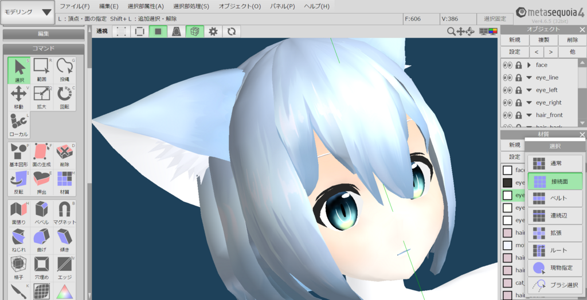Collapse the eye_line object triangle
This screenshot has height=300, width=587.
click(529, 78)
